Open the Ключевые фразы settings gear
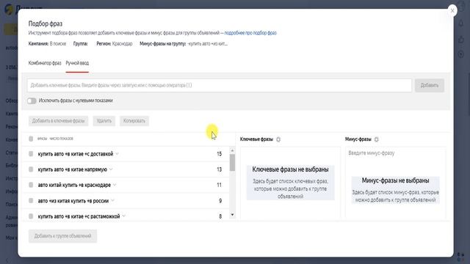Viewport: 470px width, 264px height. tap(278, 139)
